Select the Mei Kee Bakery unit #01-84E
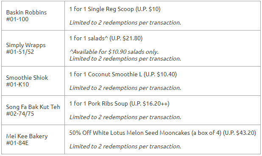Image resolution: width=262 pixels, height=156 pixels. coord(17,143)
